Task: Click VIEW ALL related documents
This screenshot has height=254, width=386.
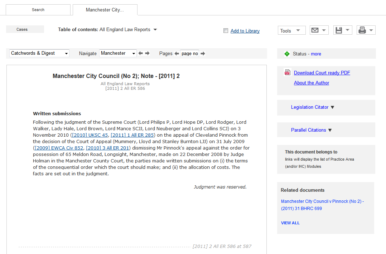Action: [x=290, y=223]
